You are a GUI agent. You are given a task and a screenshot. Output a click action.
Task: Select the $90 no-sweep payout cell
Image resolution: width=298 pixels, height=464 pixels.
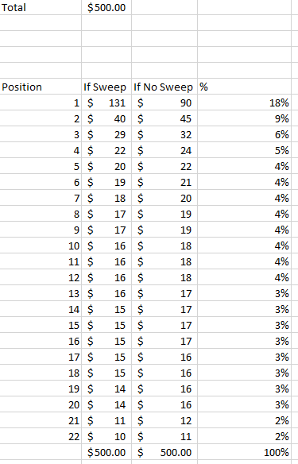(164, 102)
